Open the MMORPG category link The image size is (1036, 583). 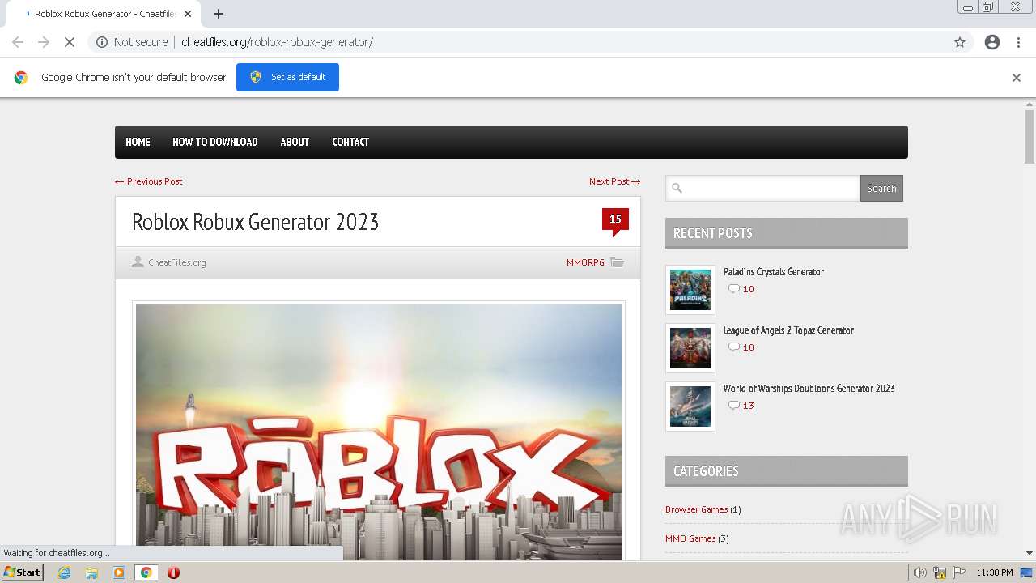(585, 262)
